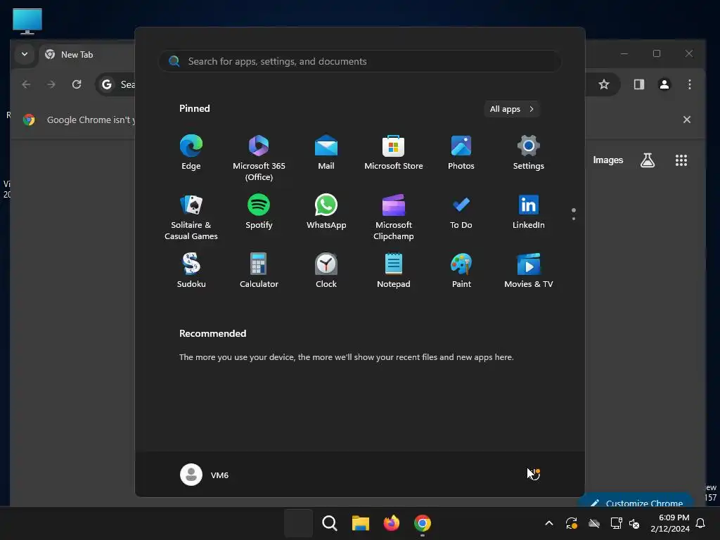Open Settings from the Start menu
Image resolution: width=720 pixels, height=540 pixels.
[x=529, y=153]
